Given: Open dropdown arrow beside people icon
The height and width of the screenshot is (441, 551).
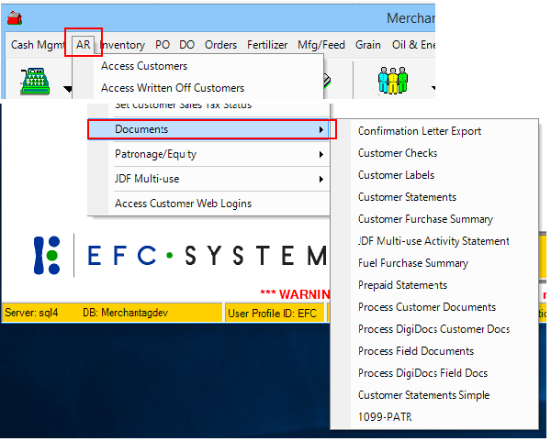Looking at the screenshot, I should click(x=432, y=89).
